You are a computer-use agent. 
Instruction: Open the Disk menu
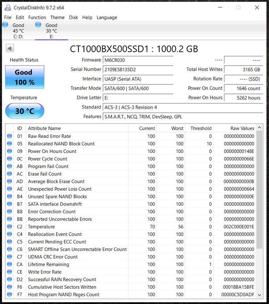coord(73,17)
